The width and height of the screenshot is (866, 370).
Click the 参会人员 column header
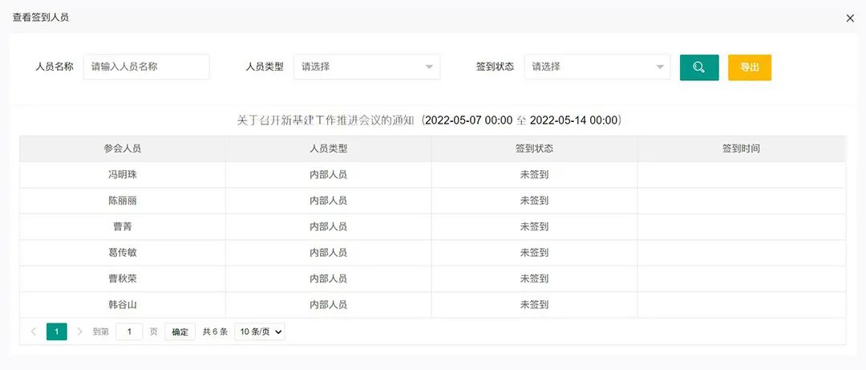122,148
